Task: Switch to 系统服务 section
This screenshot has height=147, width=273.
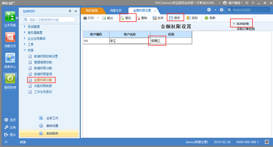Action: click(x=49, y=133)
